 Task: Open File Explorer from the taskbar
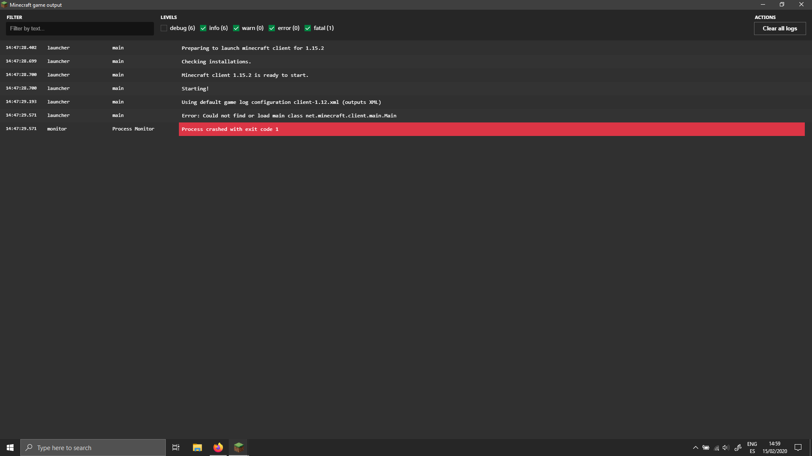point(197,448)
